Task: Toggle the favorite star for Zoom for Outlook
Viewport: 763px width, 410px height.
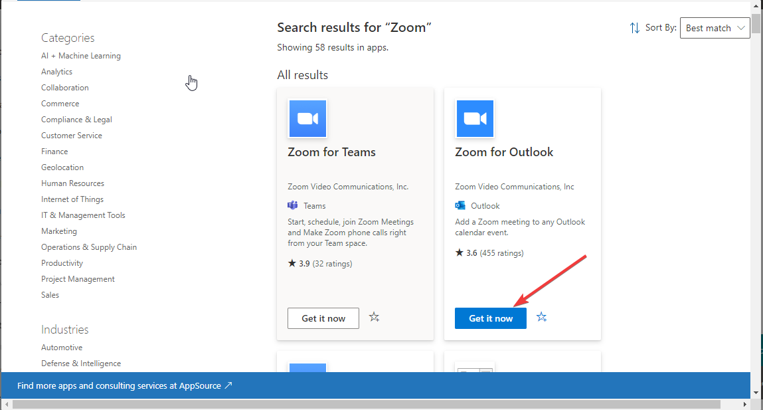Action: coord(542,318)
